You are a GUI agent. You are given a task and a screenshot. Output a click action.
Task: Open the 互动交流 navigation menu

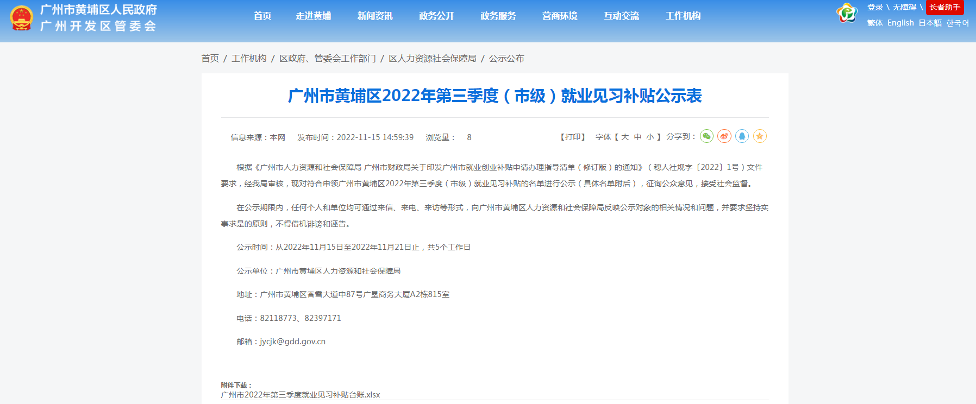tap(622, 16)
